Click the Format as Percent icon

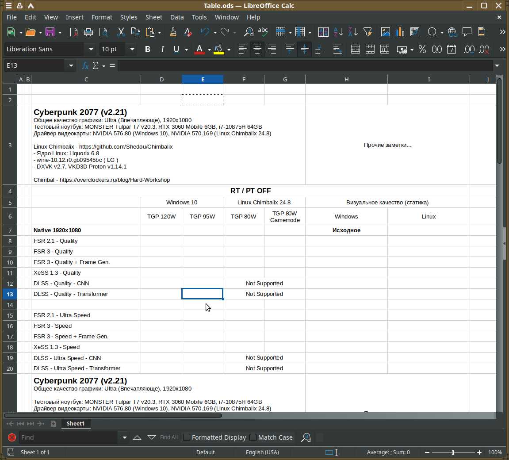pos(422,49)
